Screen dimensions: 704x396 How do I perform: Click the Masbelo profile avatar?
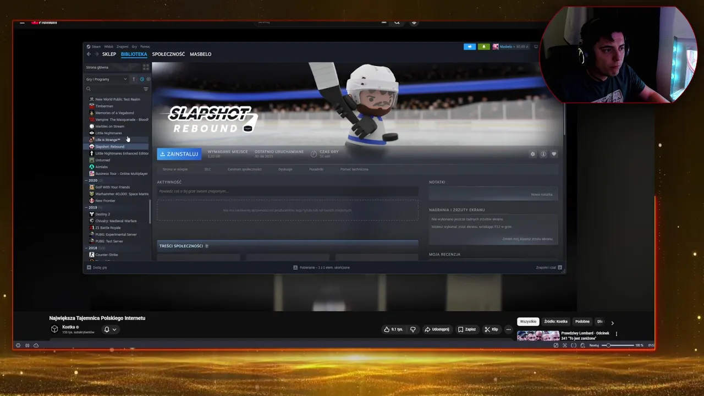[x=496, y=47]
